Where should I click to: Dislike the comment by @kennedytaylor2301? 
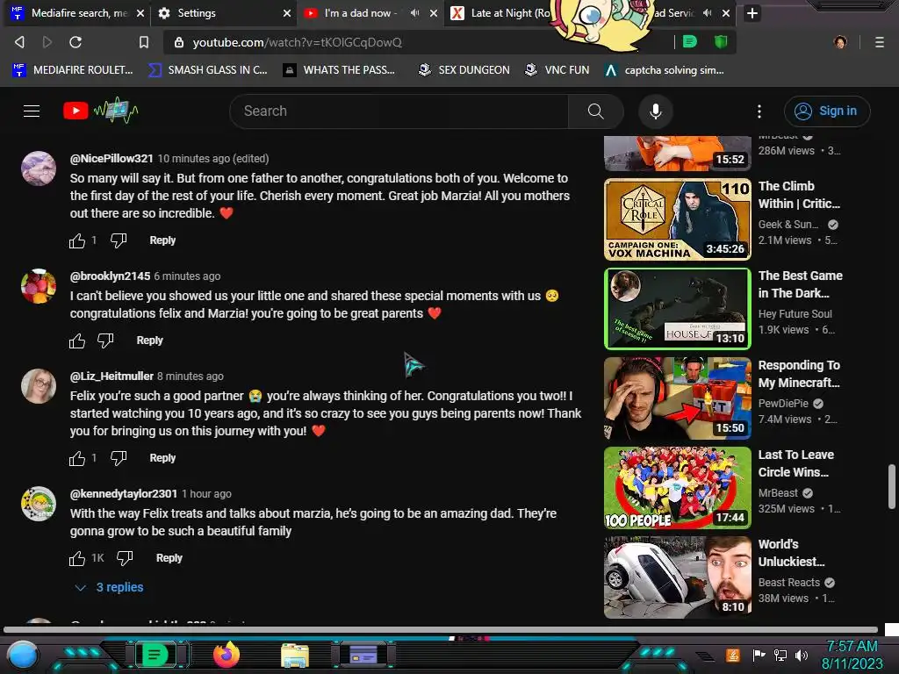point(125,559)
